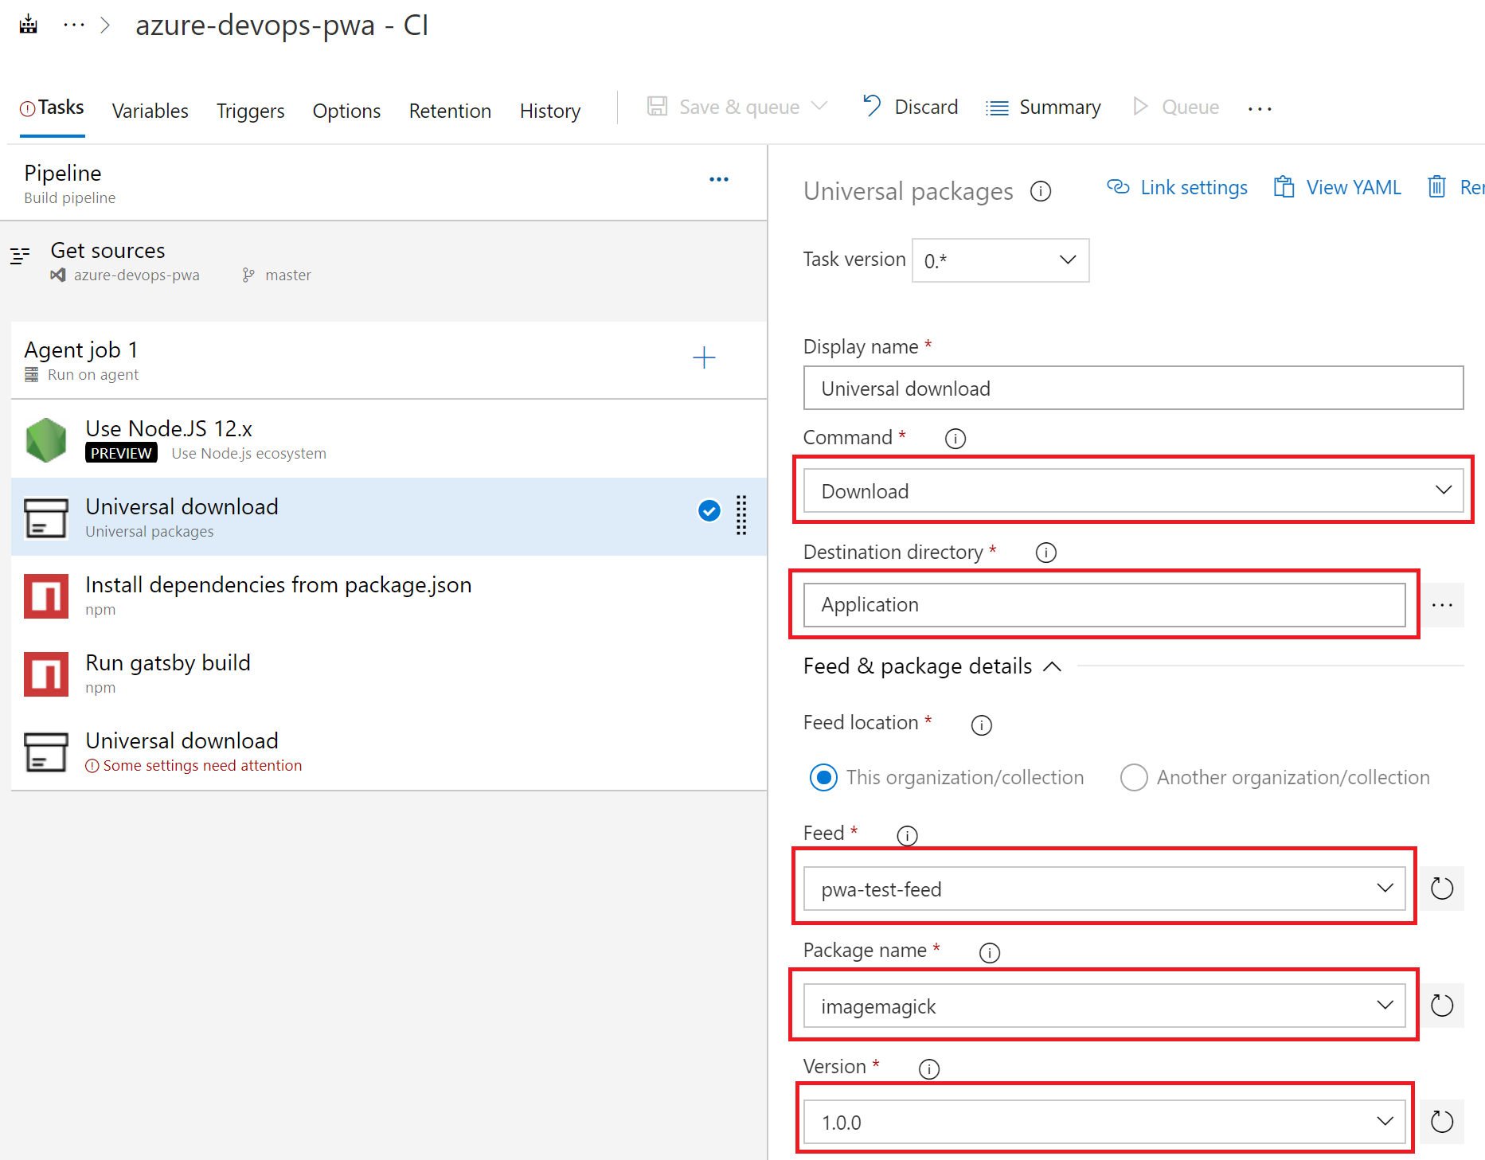Browse for Destination directory via ellipsis button
This screenshot has width=1485, height=1160.
tap(1442, 605)
